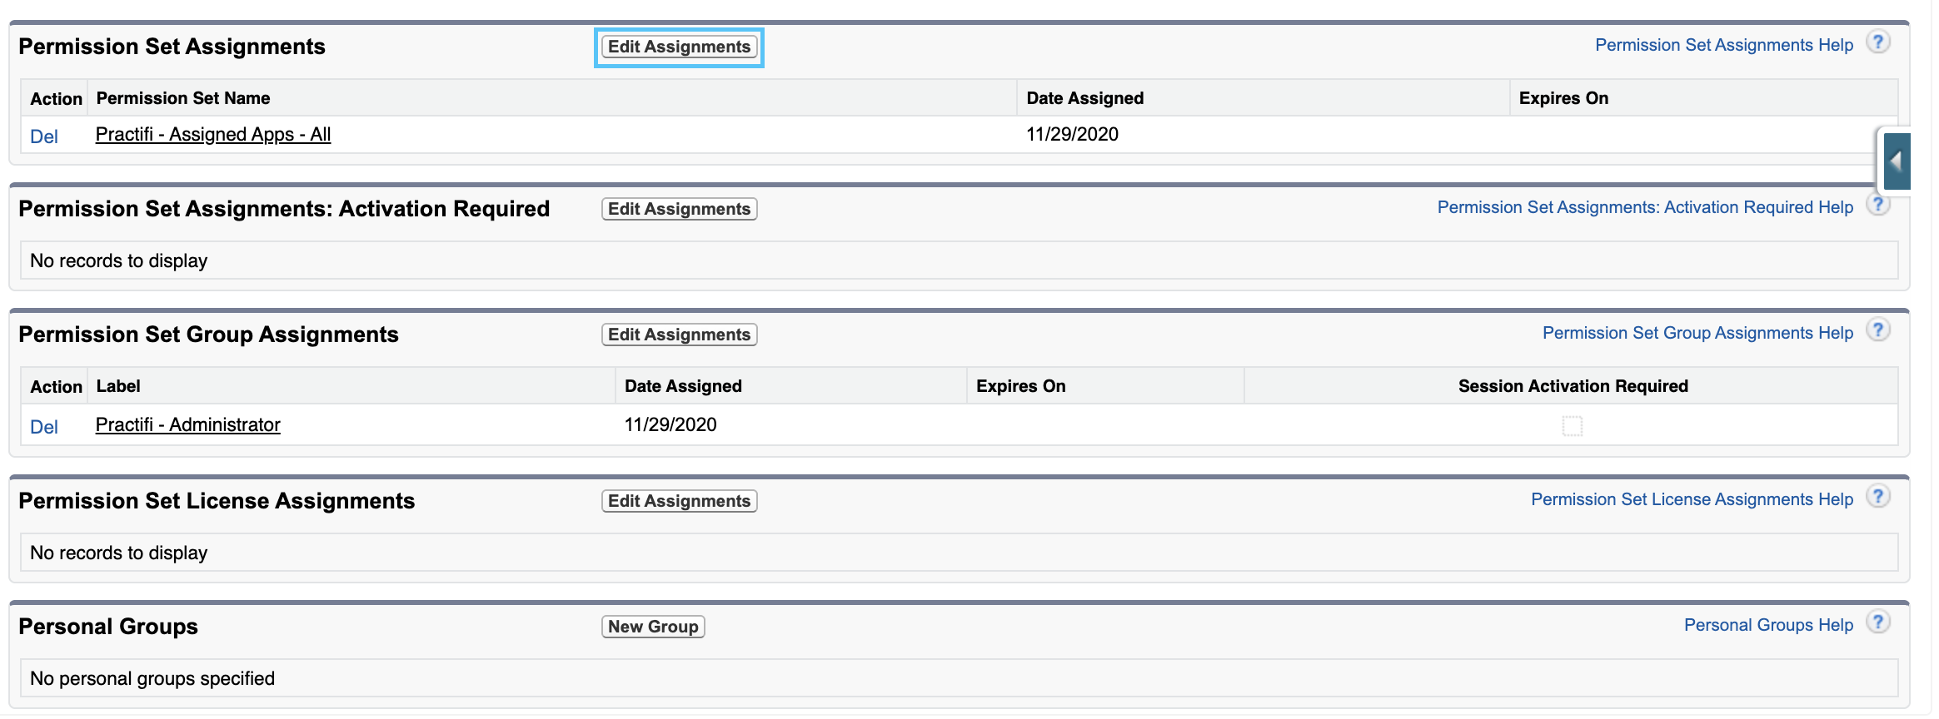Click Edit Assignments for Permission Set License Assignments
Image resolution: width=1939 pixels, height=719 pixels.
coord(679,501)
